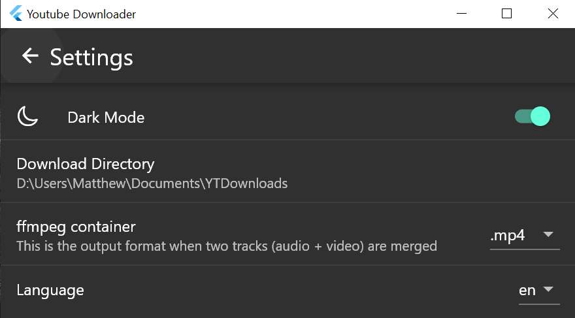Open the .mp4 container dropdown

tap(525, 236)
